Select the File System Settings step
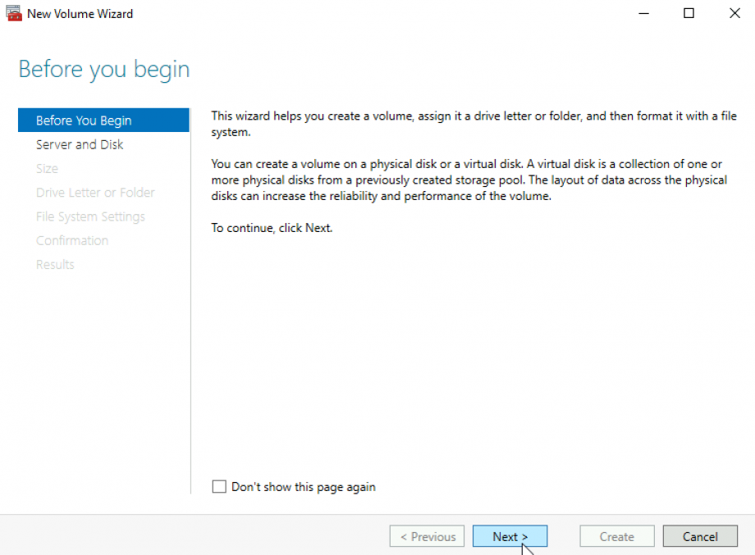Screen dimensions: 755x555 90,216
